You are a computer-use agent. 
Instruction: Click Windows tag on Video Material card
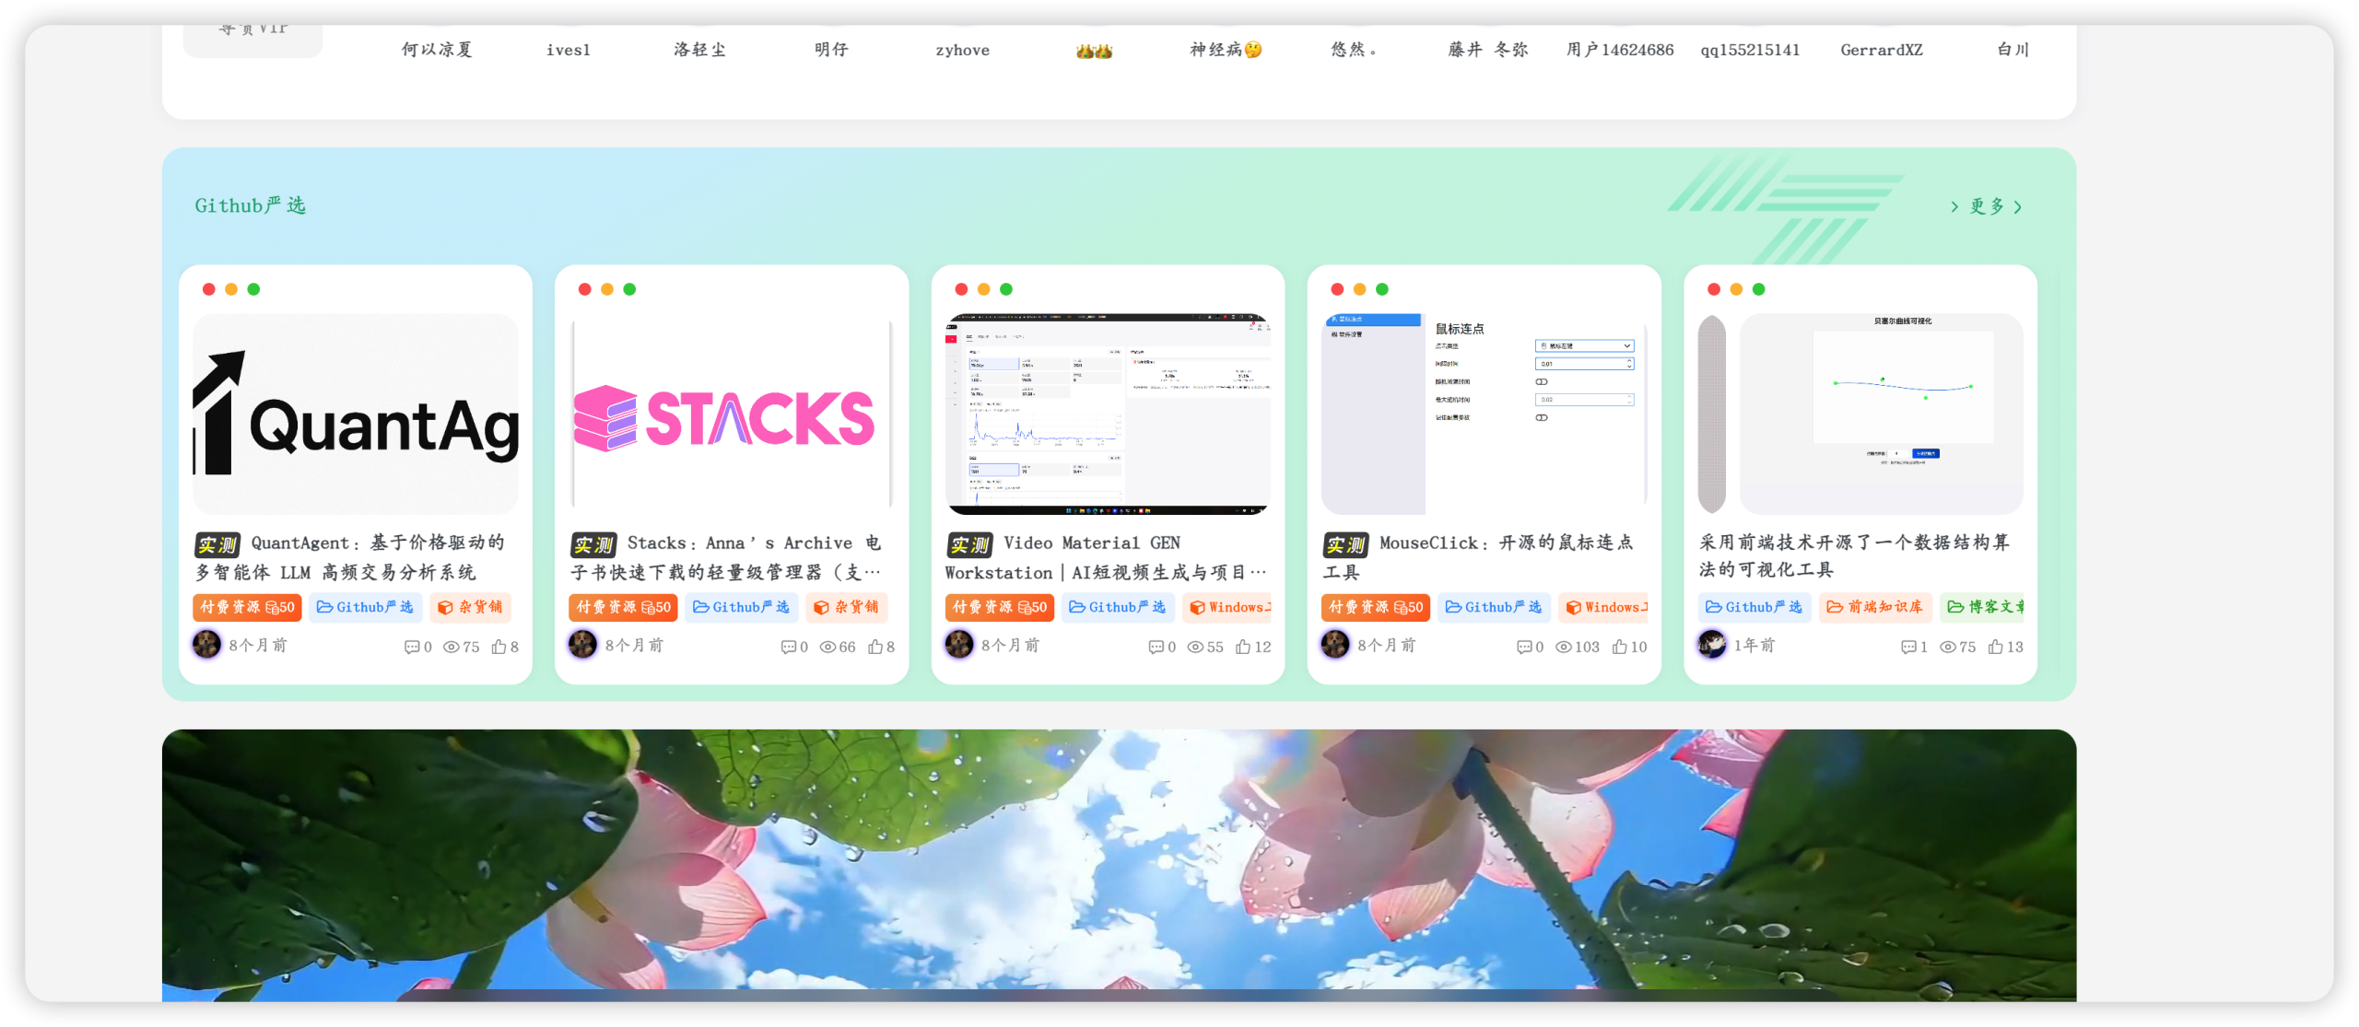tap(1226, 607)
